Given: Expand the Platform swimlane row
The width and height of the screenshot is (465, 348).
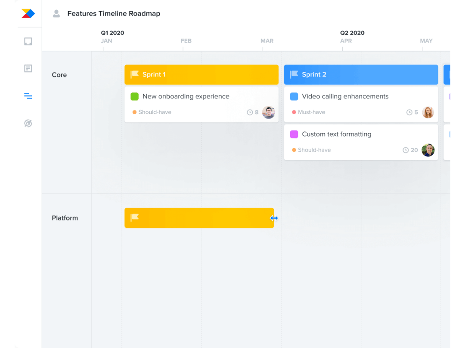Looking at the screenshot, I should [x=65, y=218].
